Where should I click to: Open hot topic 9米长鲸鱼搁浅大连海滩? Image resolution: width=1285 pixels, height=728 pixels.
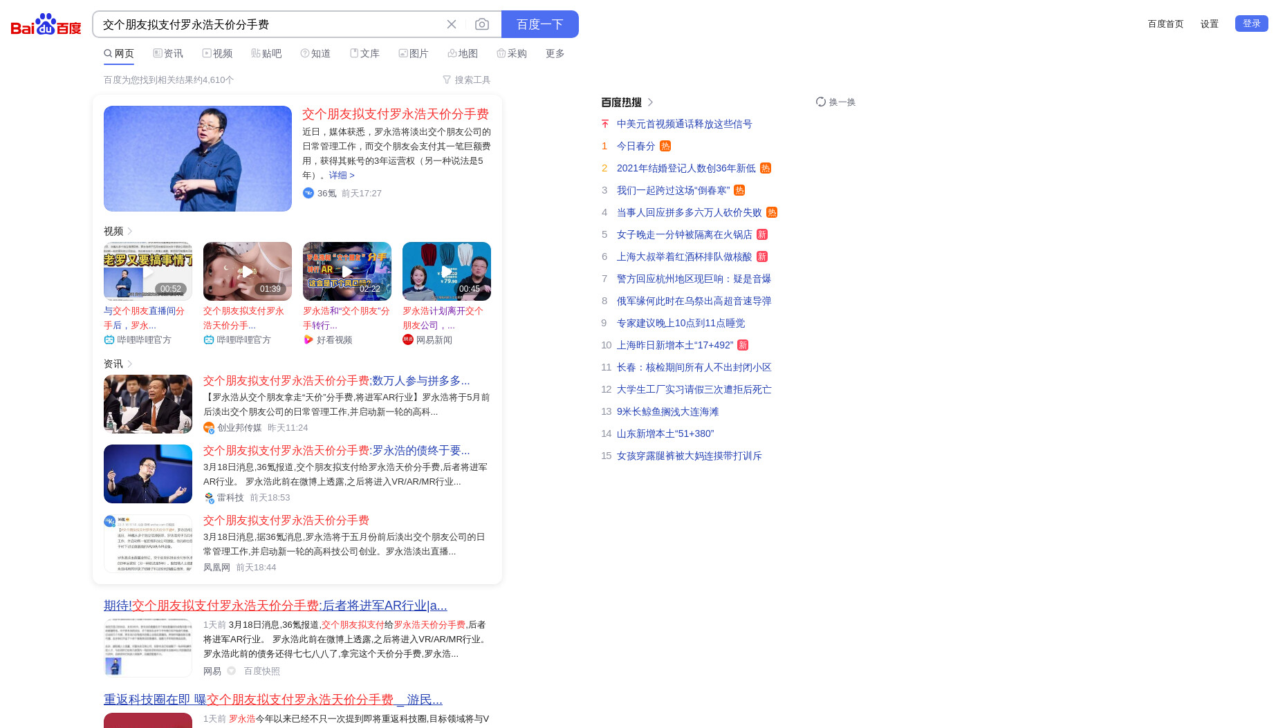pyautogui.click(x=668, y=412)
